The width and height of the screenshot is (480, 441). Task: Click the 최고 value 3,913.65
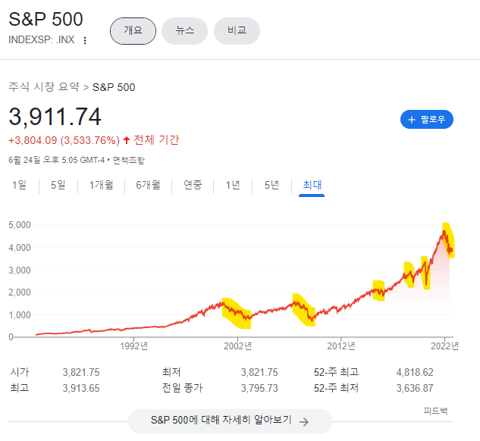click(81, 388)
